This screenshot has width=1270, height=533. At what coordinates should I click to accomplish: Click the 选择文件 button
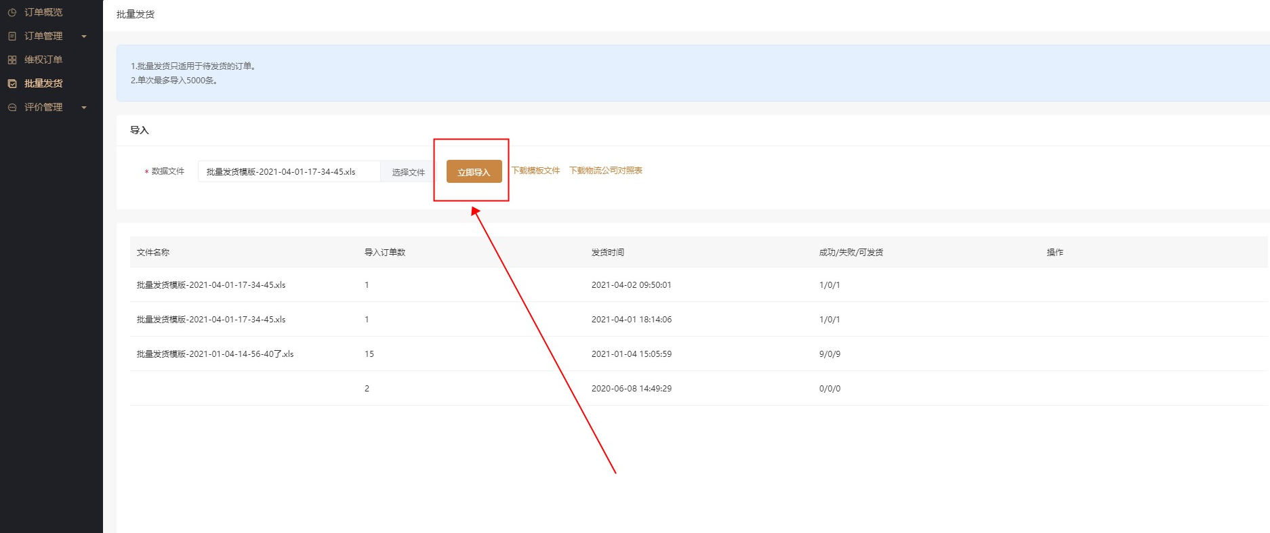(x=408, y=172)
